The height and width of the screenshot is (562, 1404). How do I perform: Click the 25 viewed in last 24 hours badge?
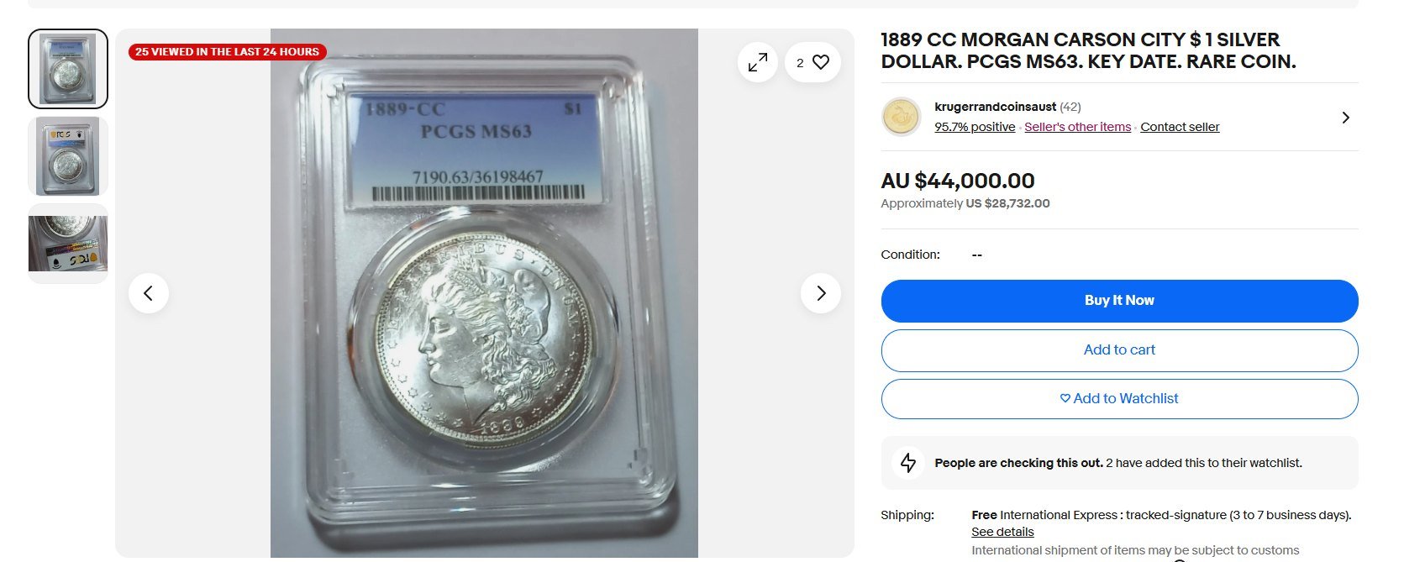coord(227,52)
